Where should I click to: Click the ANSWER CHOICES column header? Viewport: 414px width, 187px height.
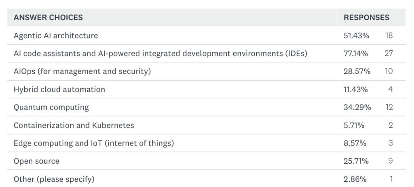[48, 18]
